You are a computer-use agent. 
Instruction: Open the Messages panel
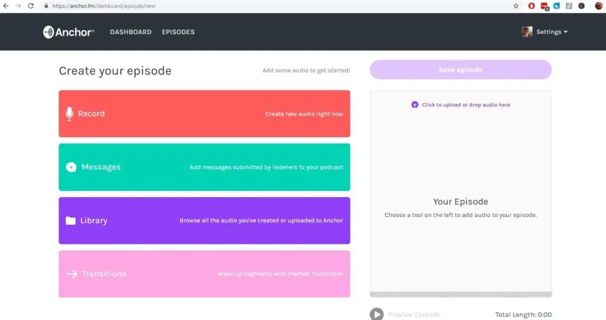204,167
